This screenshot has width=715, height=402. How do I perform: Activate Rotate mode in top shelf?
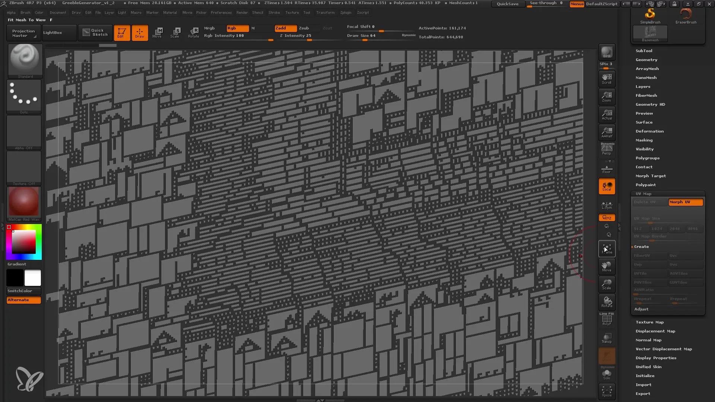coord(193,33)
